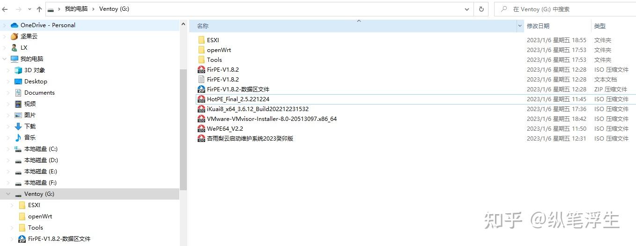This screenshot has width=636, height=246.
Task: Open the 名称 column filter dropdown
Action: pos(520,26)
